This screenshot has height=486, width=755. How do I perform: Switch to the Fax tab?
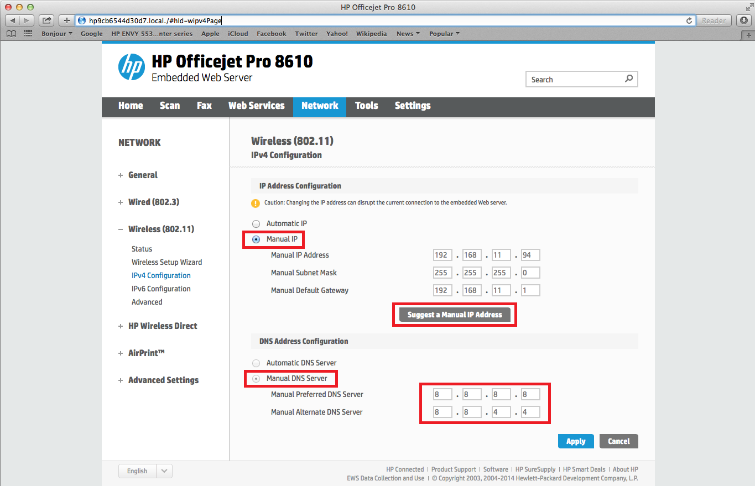[x=204, y=106]
